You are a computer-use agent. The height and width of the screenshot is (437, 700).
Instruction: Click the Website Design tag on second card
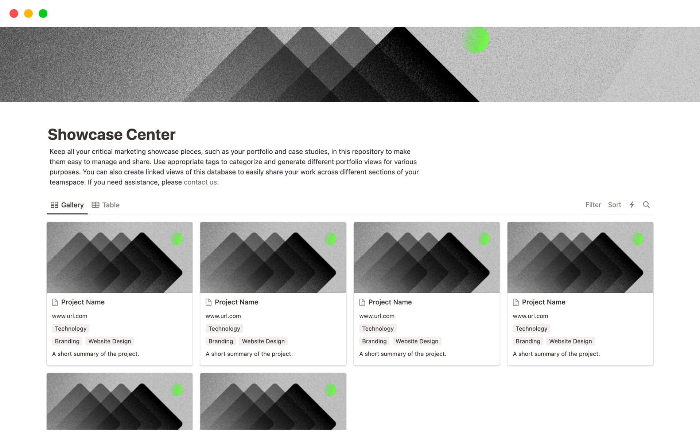click(x=263, y=341)
